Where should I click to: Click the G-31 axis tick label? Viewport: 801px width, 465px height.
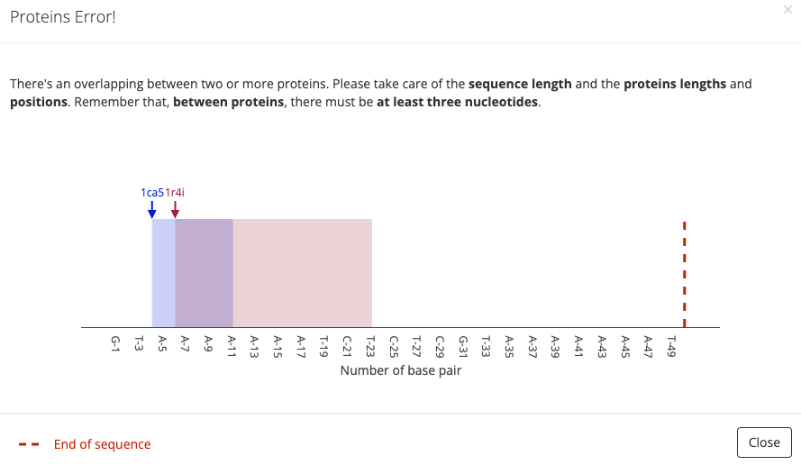tap(463, 346)
